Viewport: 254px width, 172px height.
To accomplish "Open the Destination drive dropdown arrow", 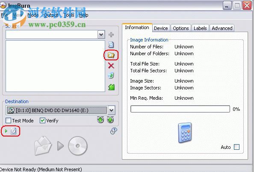I will pyautogui.click(x=111, y=110).
